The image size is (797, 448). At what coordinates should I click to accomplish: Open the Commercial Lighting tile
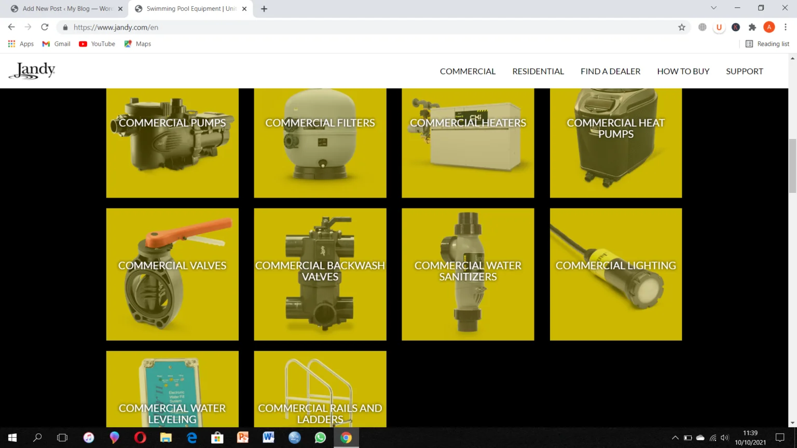click(x=615, y=274)
